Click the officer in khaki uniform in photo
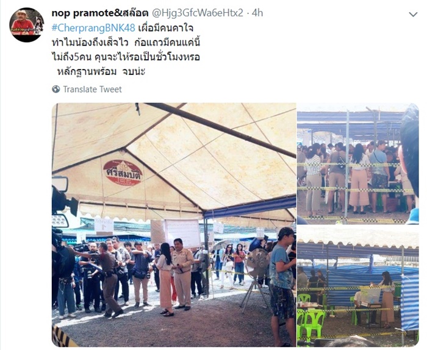427x350 pixels. [182, 274]
